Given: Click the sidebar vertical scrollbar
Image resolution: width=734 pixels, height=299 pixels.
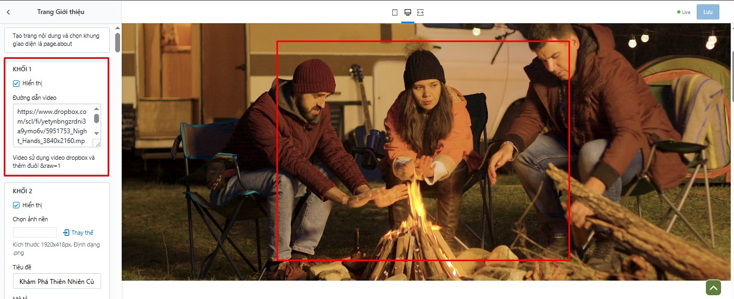Looking at the screenshot, I should (117, 43).
